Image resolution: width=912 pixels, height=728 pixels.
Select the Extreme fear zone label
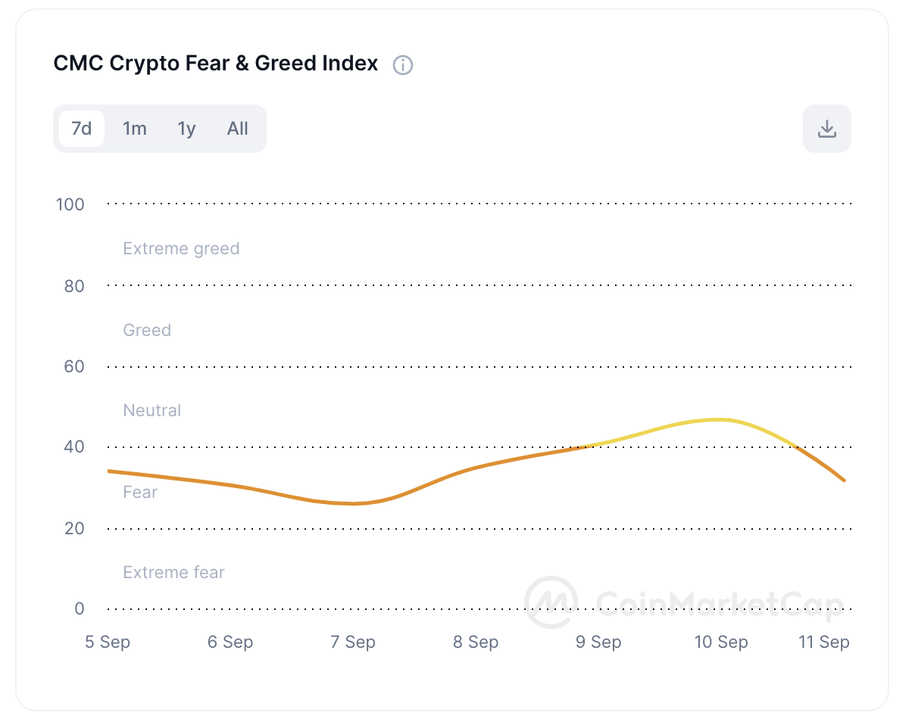pos(173,572)
